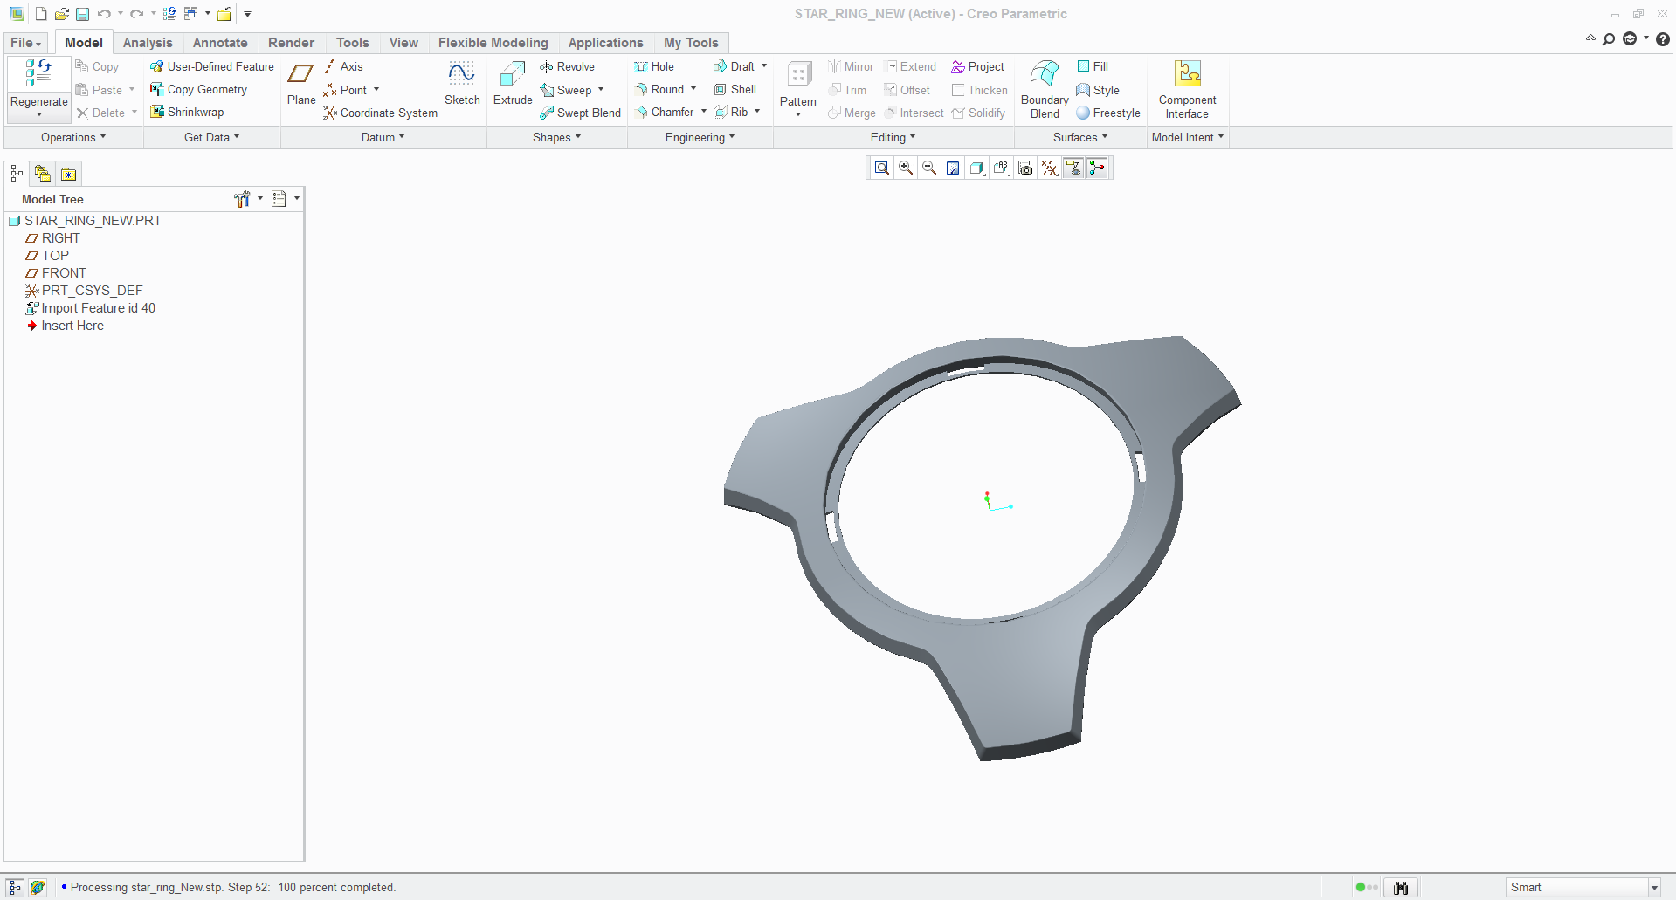1676x900 pixels.
Task: Open saved orientations (named views) icon
Action: [x=1001, y=168]
